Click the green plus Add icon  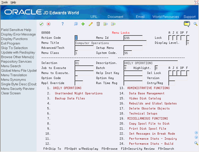click(x=83, y=24)
